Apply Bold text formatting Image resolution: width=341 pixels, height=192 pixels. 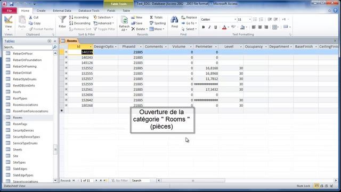pos(204,27)
